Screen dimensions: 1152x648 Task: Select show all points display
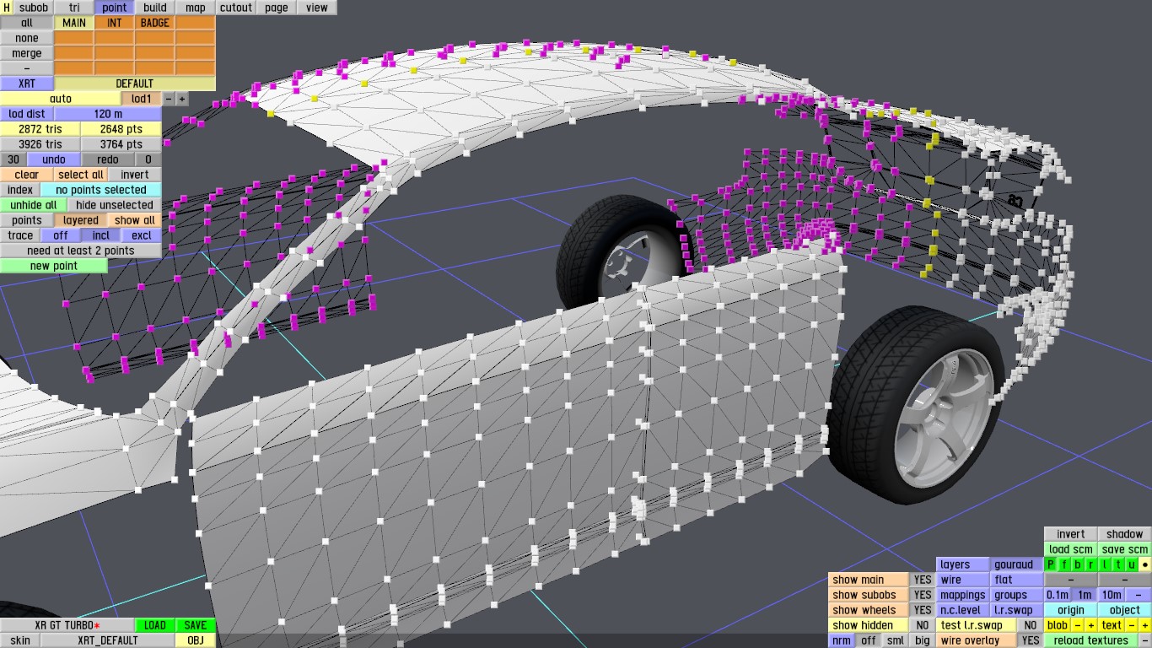[135, 220]
